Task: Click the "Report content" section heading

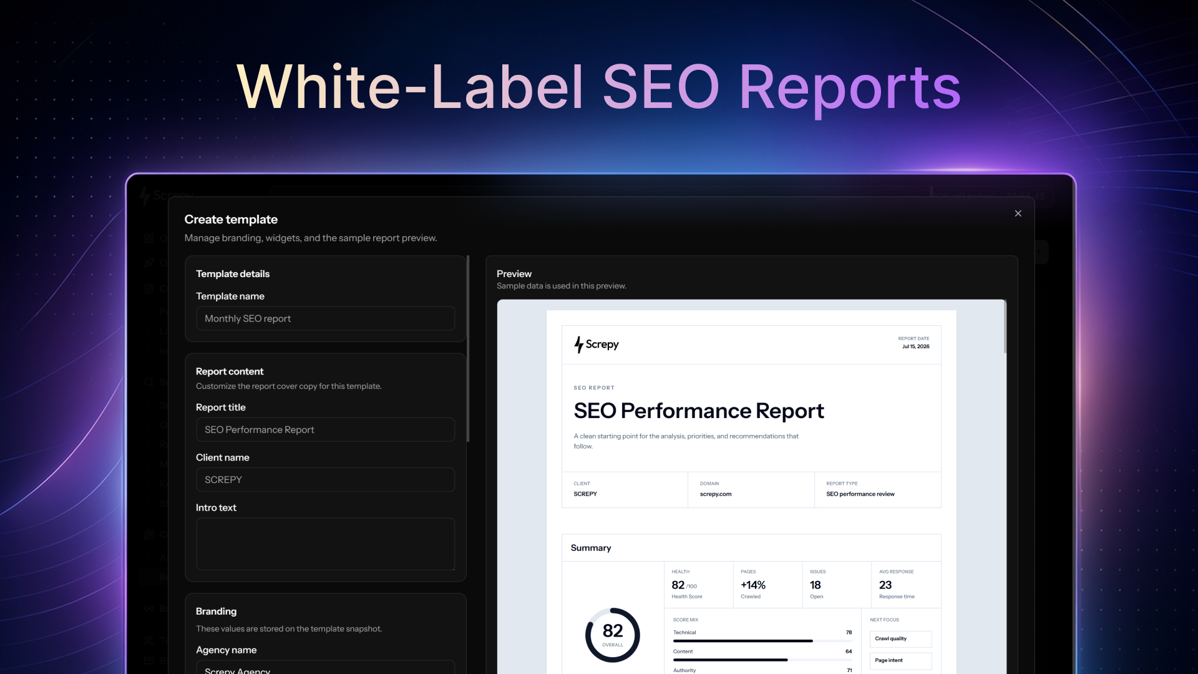Action: pyautogui.click(x=230, y=371)
